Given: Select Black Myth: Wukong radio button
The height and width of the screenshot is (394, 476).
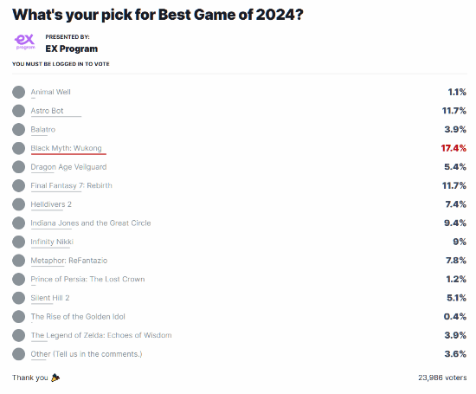Looking at the screenshot, I should point(18,148).
